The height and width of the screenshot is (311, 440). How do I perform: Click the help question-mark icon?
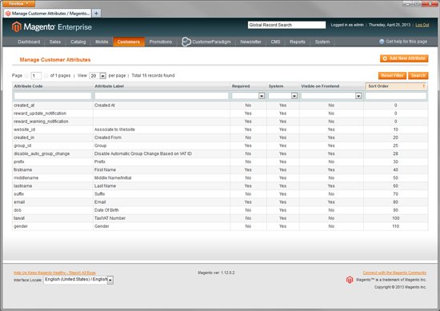click(382, 42)
